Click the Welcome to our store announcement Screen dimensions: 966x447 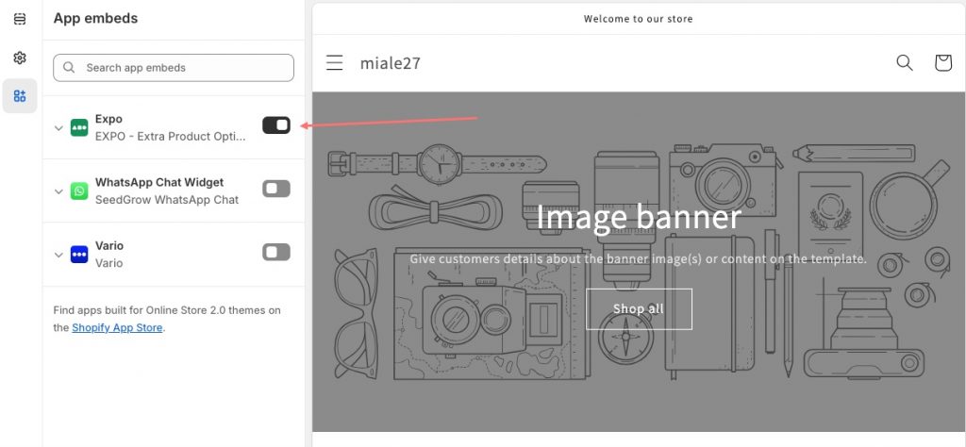click(639, 19)
